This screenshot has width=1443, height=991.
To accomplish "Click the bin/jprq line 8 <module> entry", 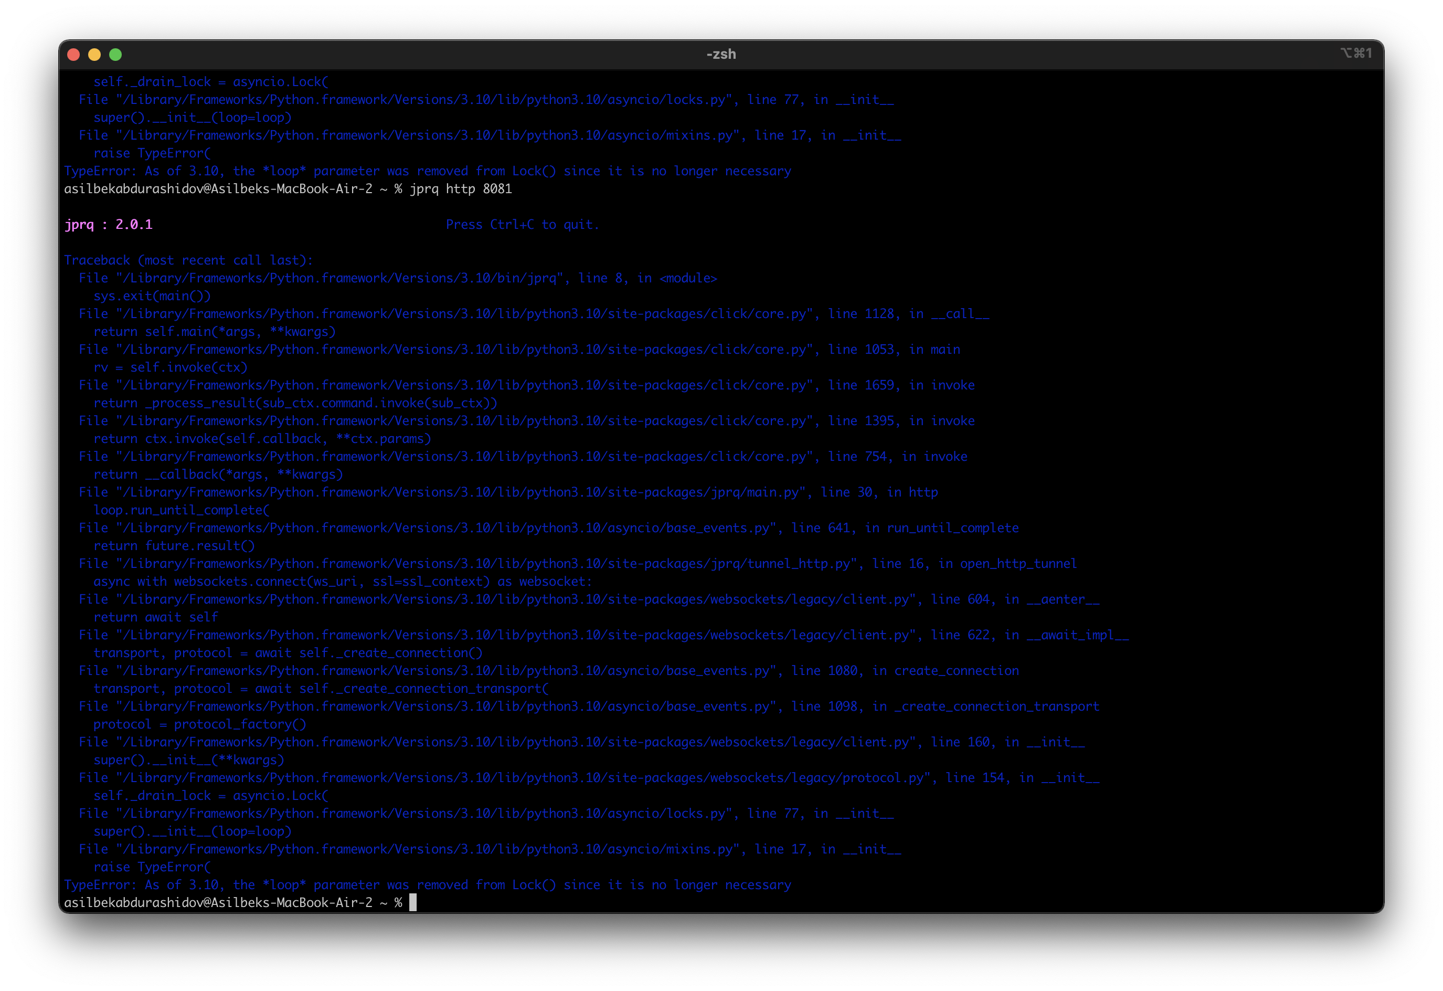I will pyautogui.click(x=398, y=278).
